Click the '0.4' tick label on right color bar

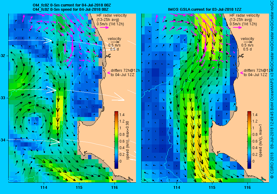coord(255,148)
